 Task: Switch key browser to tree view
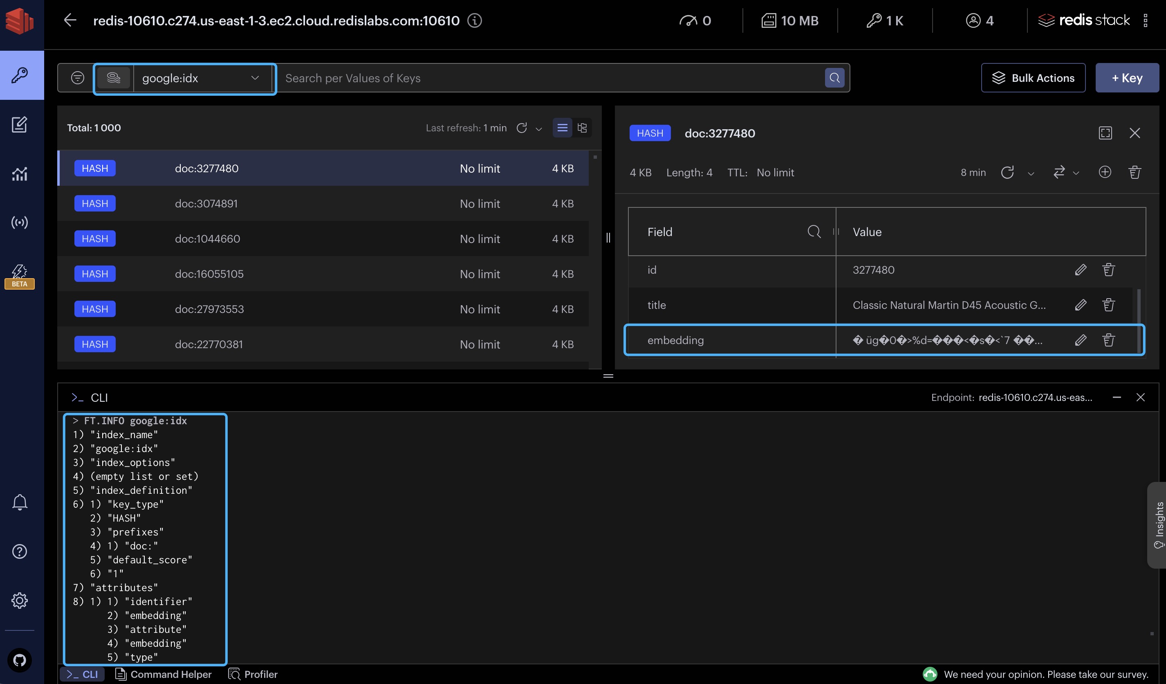click(x=582, y=128)
